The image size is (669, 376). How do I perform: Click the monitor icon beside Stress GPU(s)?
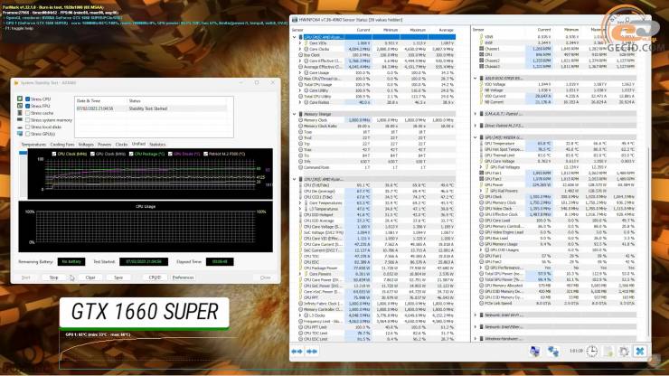coord(20,134)
